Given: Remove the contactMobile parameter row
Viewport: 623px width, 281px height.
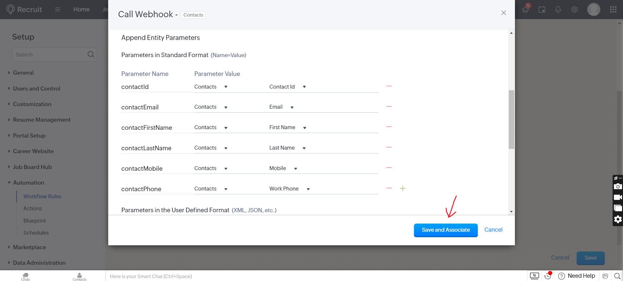Looking at the screenshot, I should [x=389, y=168].
